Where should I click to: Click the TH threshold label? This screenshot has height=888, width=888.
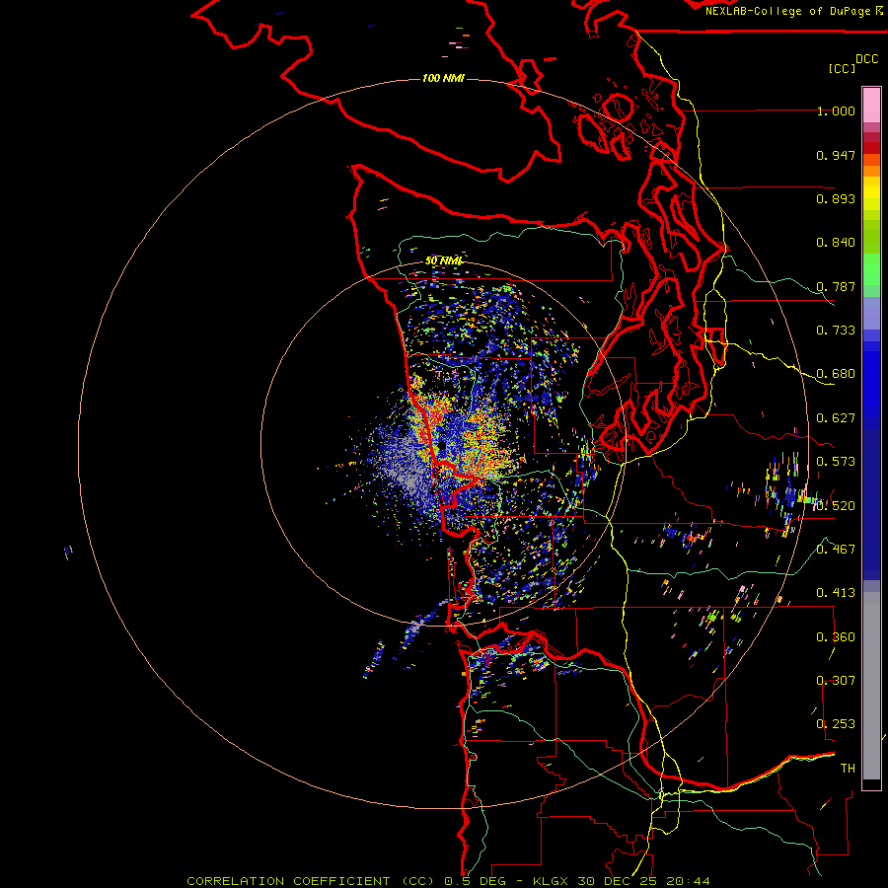[848, 769]
